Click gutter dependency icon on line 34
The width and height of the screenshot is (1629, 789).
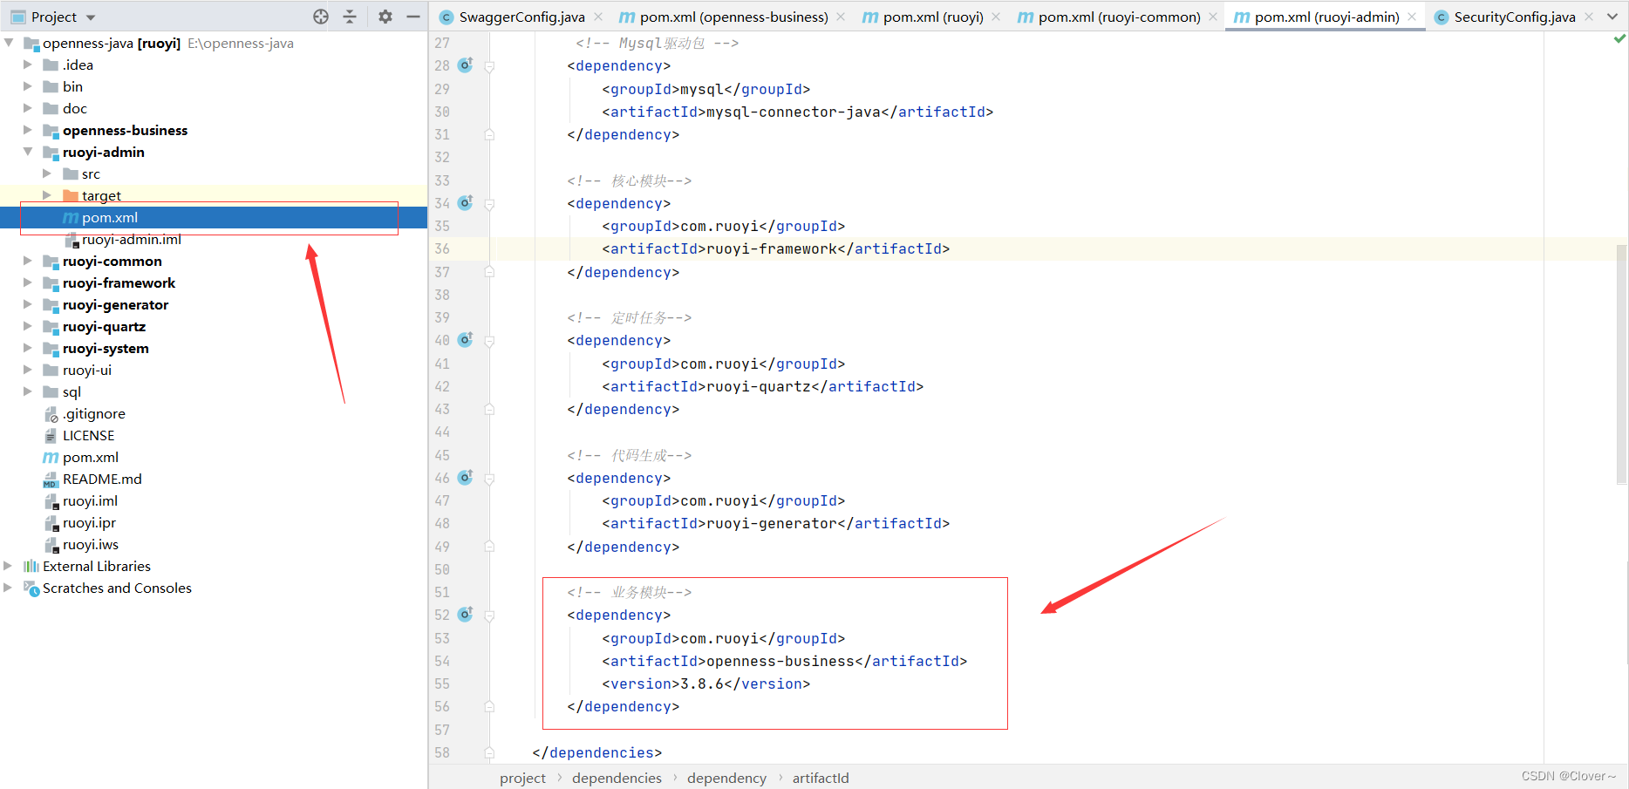click(466, 202)
